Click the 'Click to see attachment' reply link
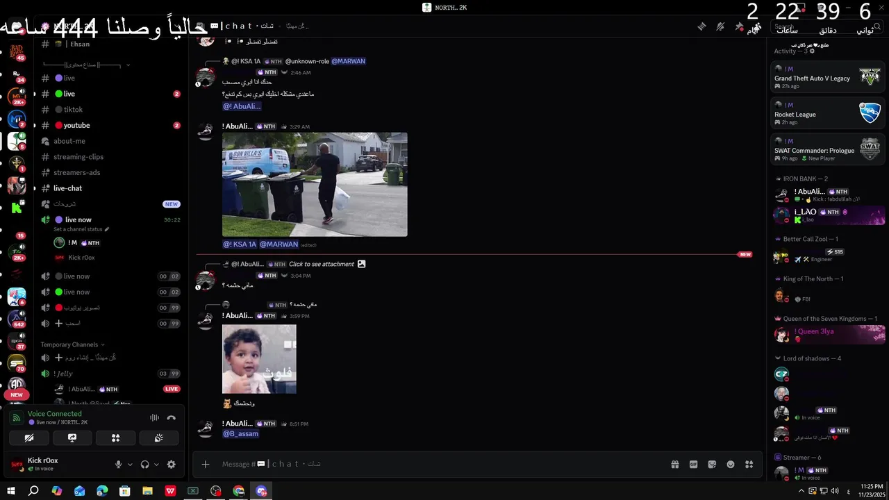Screen dimensions: 889x500 tap(322, 264)
